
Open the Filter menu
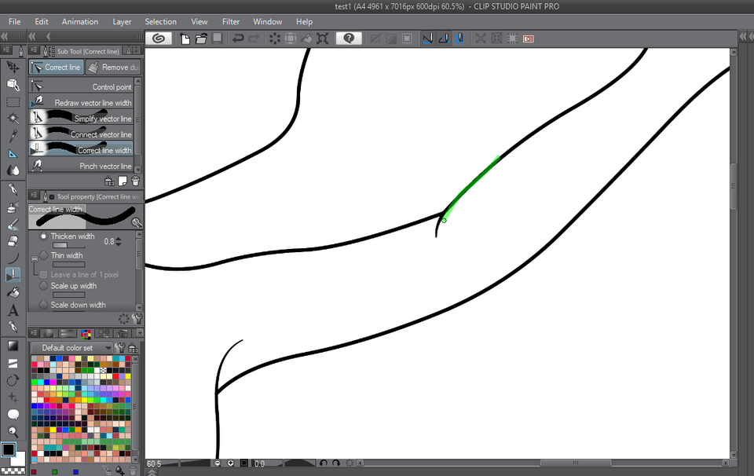231,21
